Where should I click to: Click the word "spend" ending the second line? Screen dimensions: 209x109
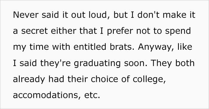[x=178, y=32]
